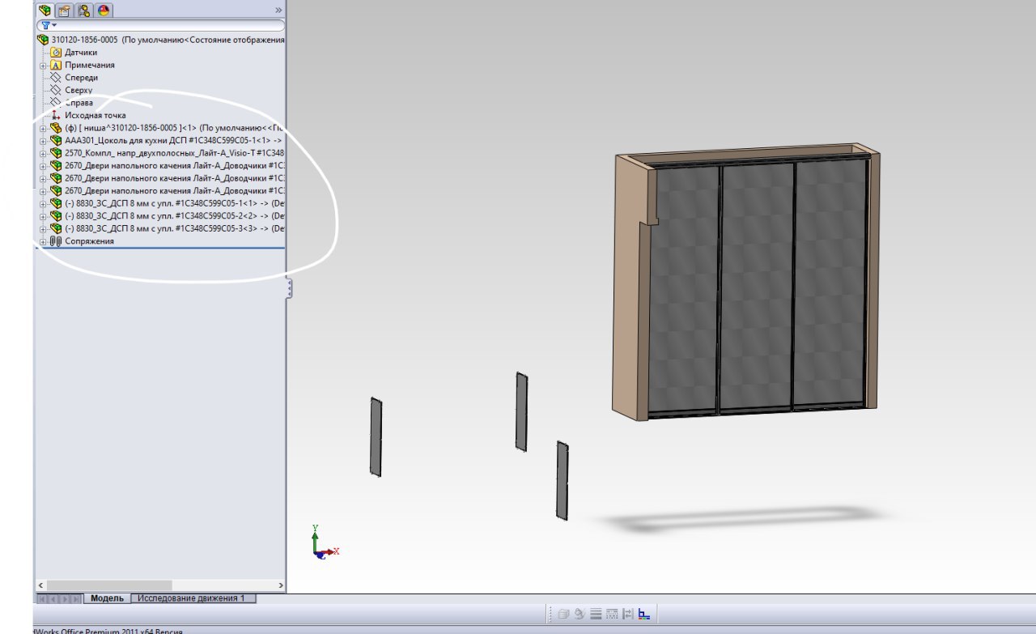Image resolution: width=1036 pixels, height=634 pixels.
Task: Switch to the Модель tab
Action: [107, 598]
